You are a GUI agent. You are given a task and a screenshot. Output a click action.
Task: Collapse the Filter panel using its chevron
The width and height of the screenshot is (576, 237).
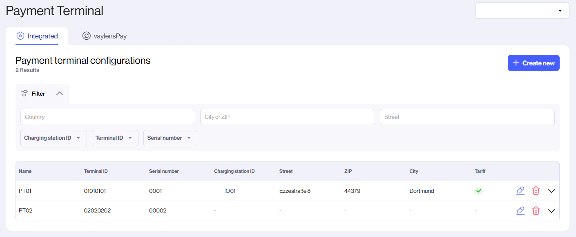[x=60, y=93]
